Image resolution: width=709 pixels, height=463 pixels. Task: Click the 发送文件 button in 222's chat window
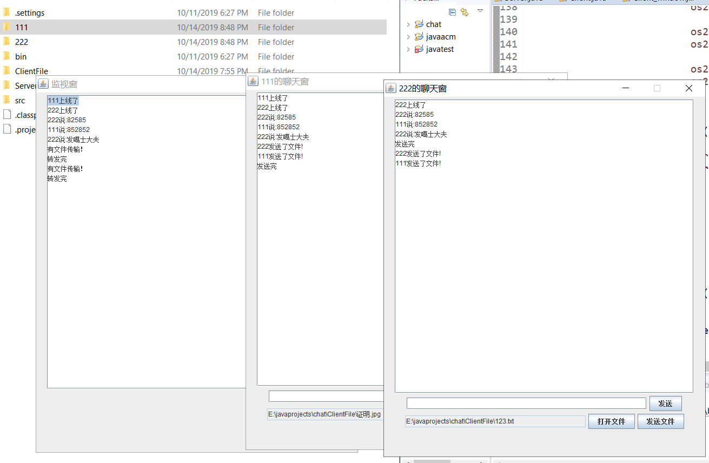point(661,421)
